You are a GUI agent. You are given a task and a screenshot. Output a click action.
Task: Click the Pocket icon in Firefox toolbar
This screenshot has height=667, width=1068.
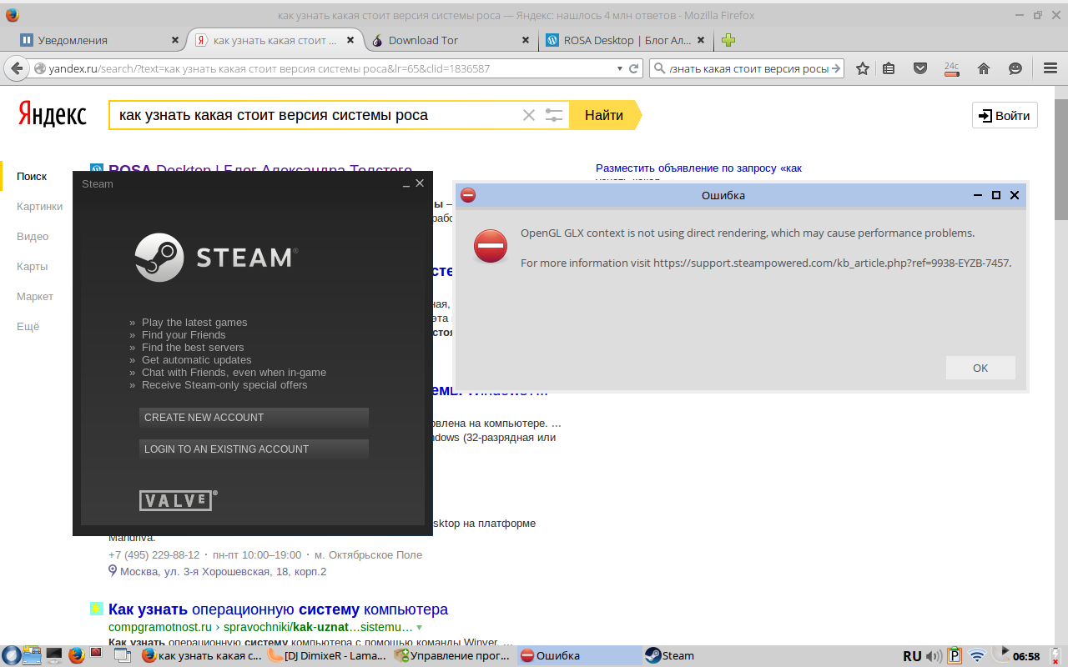pyautogui.click(x=920, y=68)
